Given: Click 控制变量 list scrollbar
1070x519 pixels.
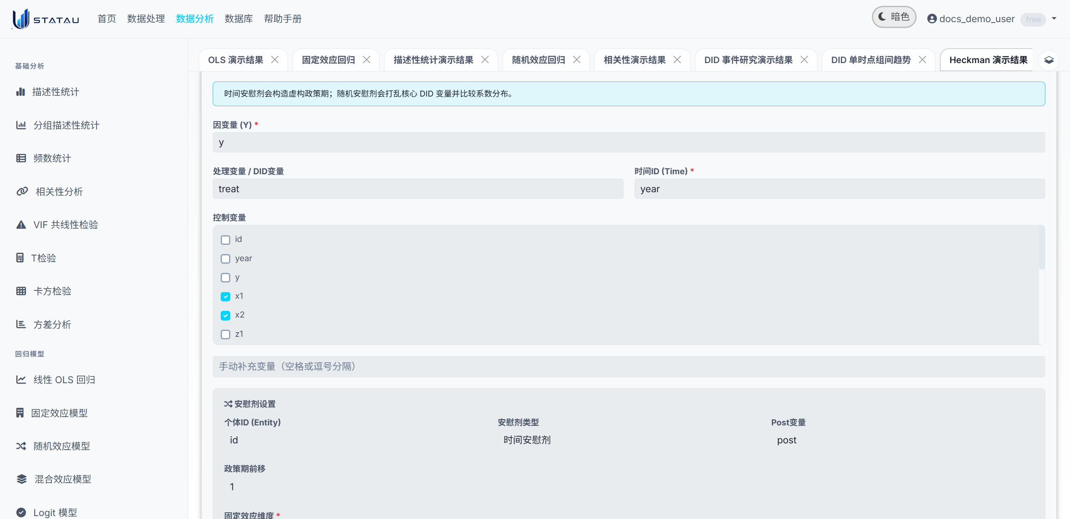Looking at the screenshot, I should pyautogui.click(x=1042, y=249).
